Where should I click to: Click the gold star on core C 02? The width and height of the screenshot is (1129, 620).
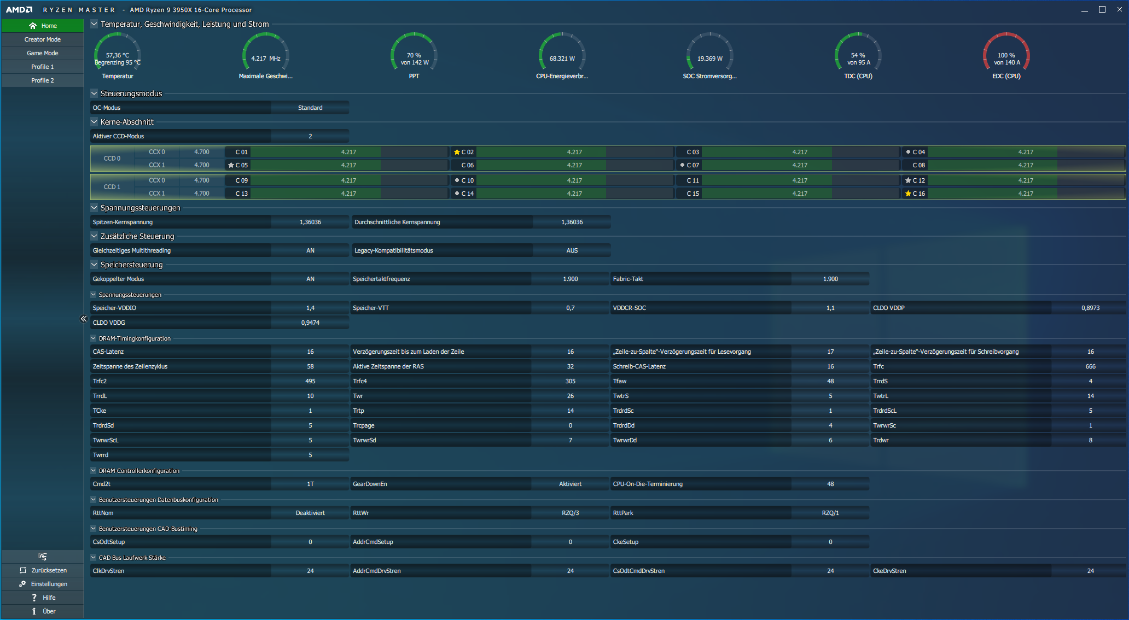457,152
